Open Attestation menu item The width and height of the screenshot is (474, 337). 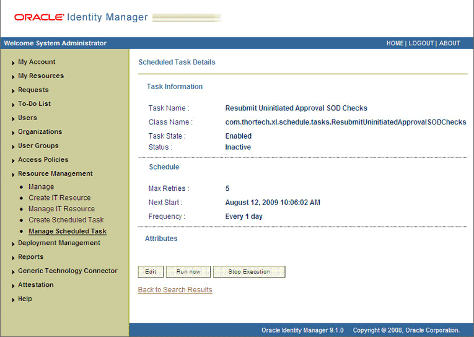click(36, 284)
